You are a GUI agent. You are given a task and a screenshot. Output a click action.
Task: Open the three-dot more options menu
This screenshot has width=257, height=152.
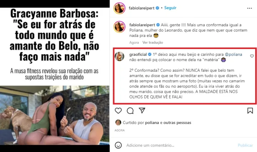pos(250,8)
